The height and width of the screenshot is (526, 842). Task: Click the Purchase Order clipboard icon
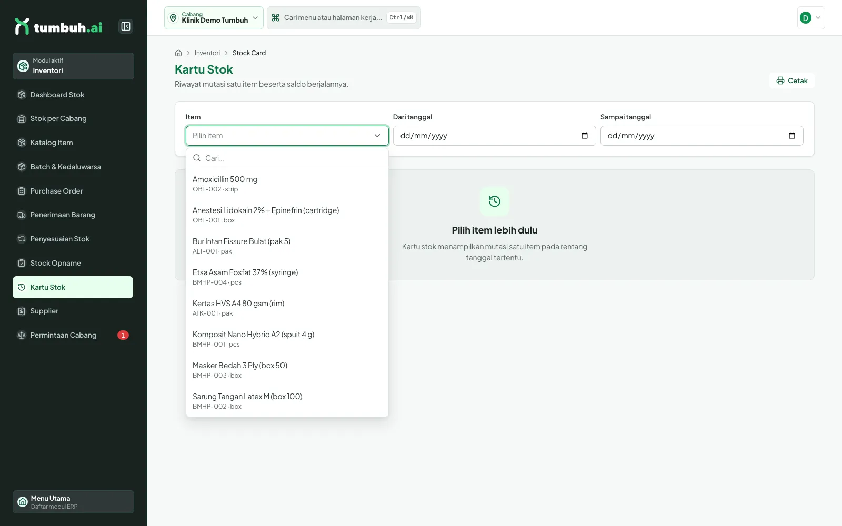coord(22,191)
